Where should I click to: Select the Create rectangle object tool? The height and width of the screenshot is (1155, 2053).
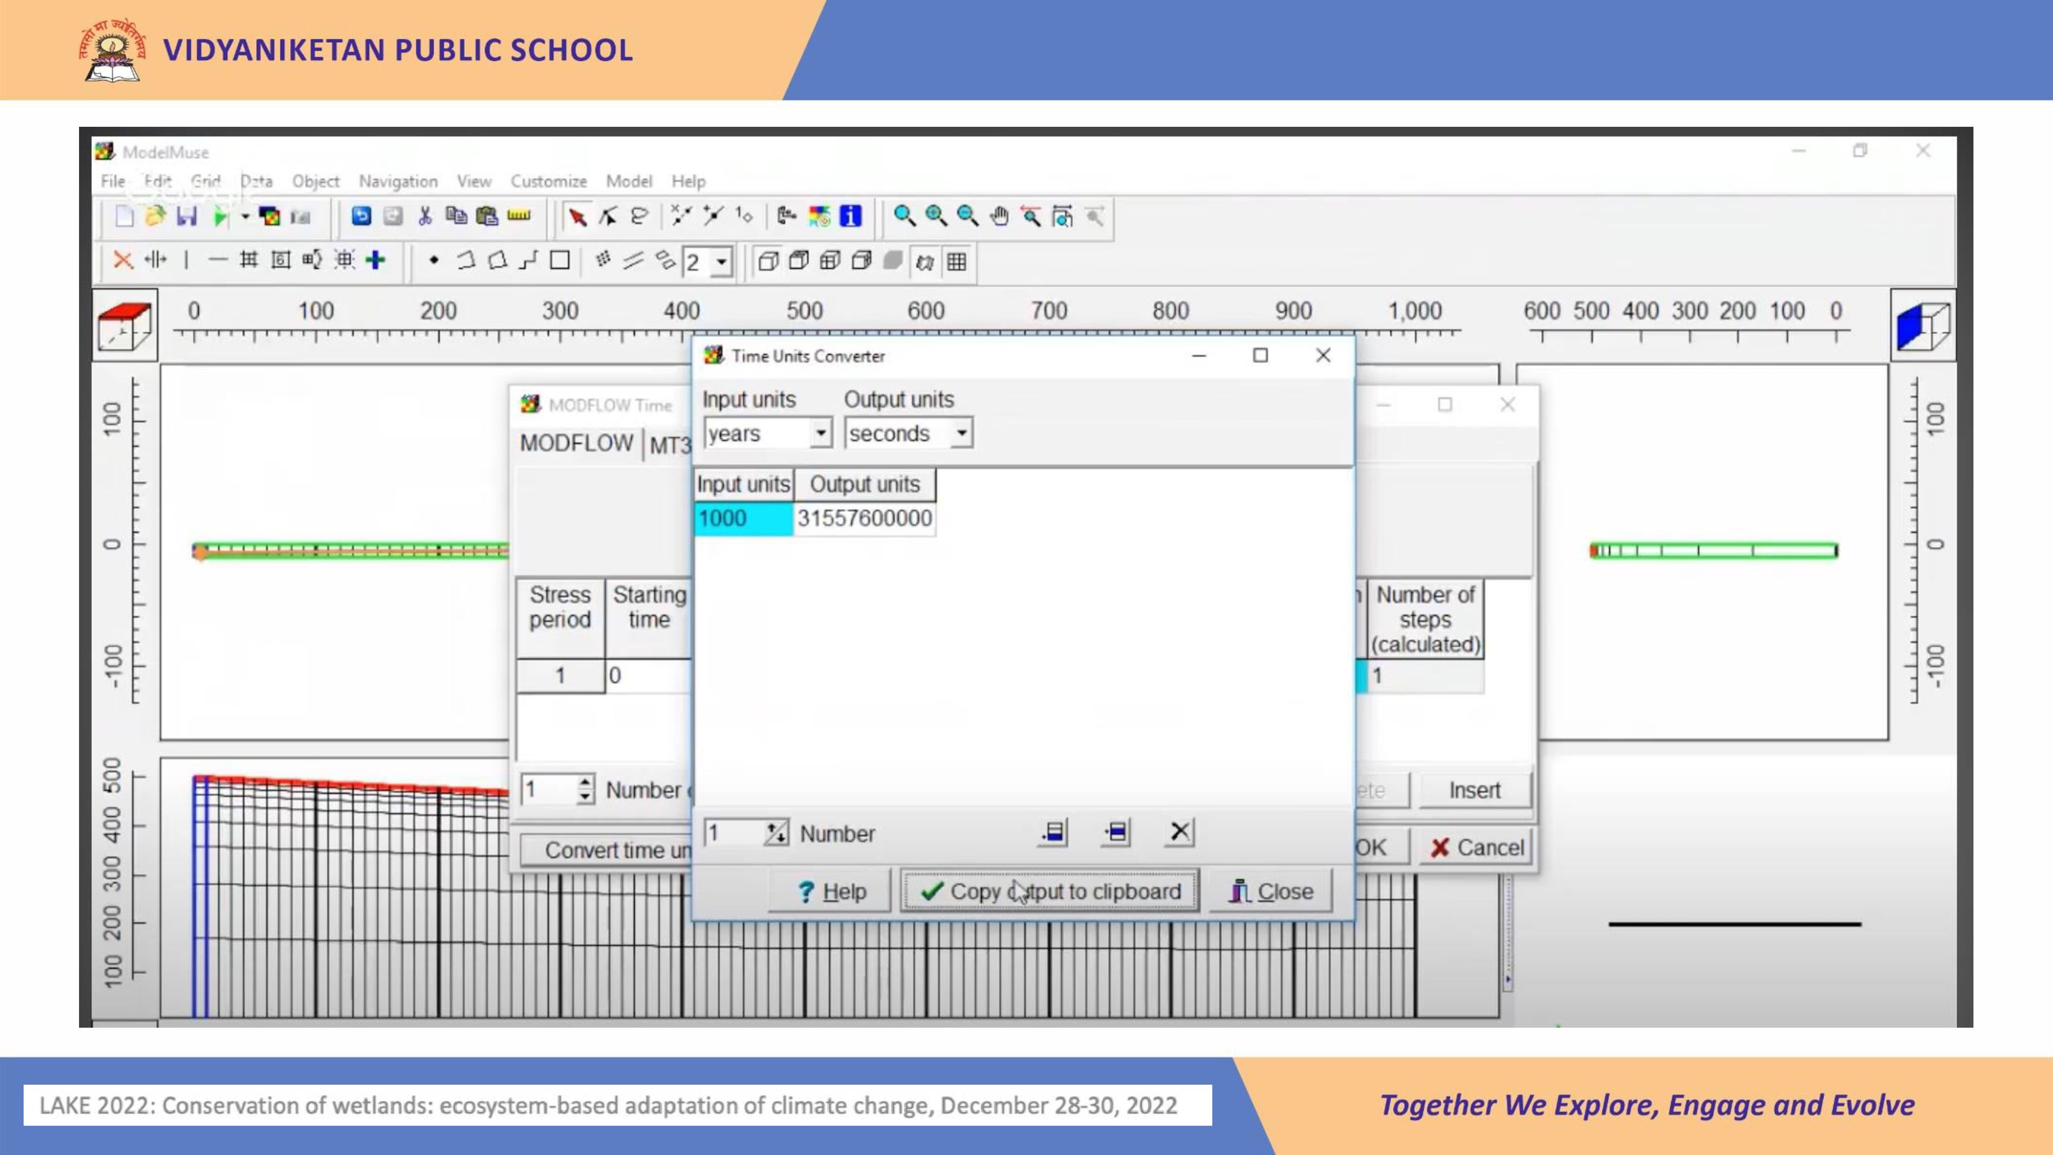click(560, 261)
